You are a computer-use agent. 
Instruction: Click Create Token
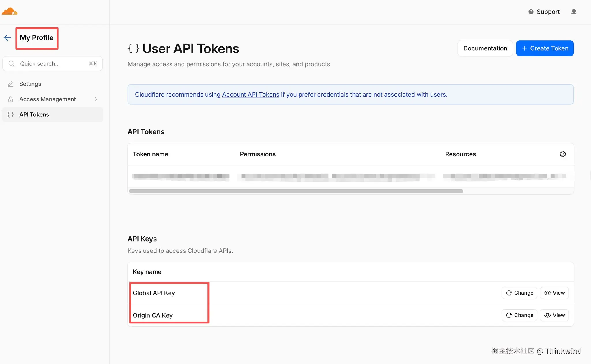[x=545, y=48]
